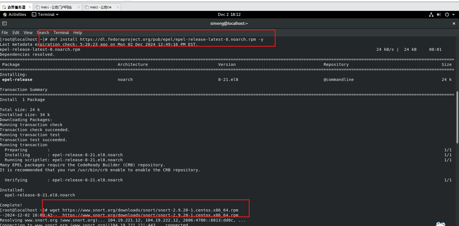Image resolution: width=459 pixels, height=226 pixels.
Task: Open the Search menu
Action: tap(43, 33)
